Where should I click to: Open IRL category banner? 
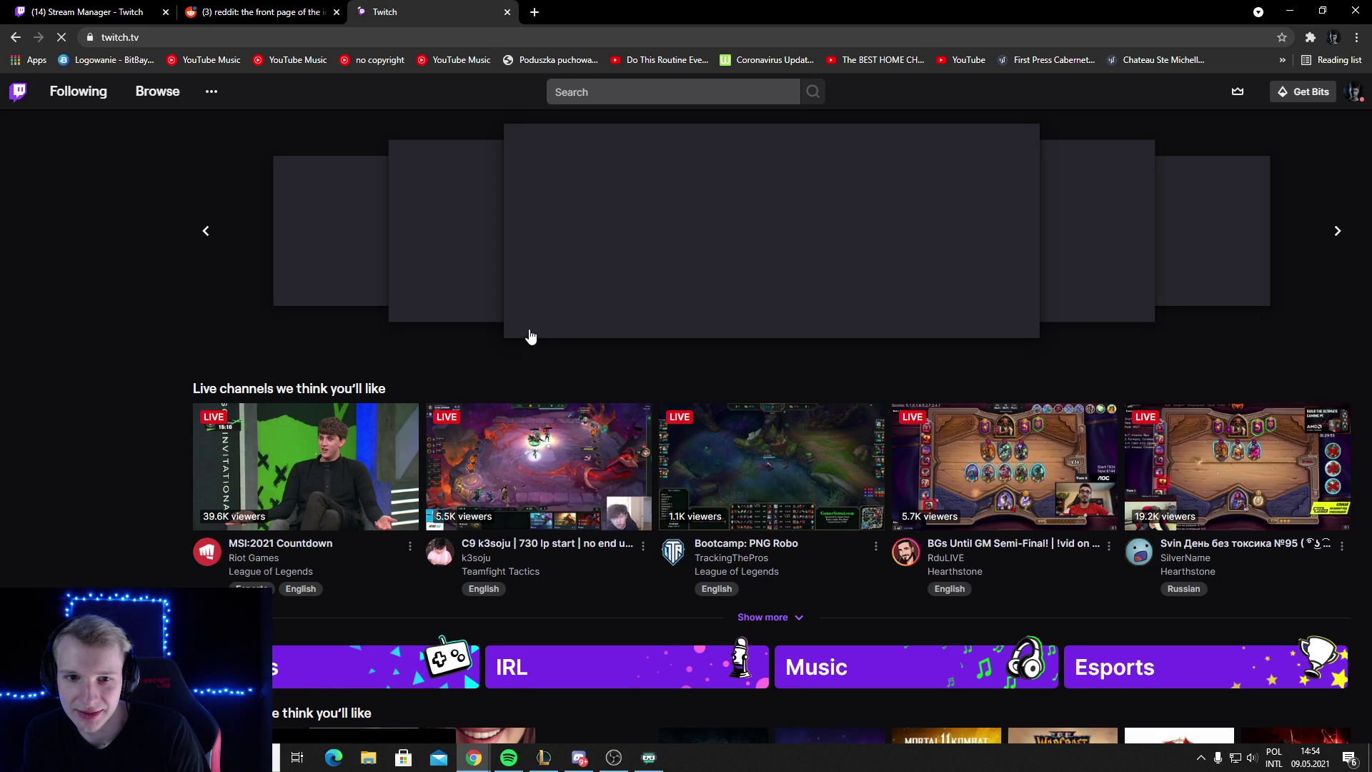(x=627, y=667)
